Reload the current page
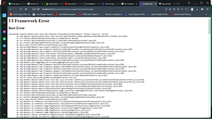This screenshot has width=212, height=119. point(21,9)
